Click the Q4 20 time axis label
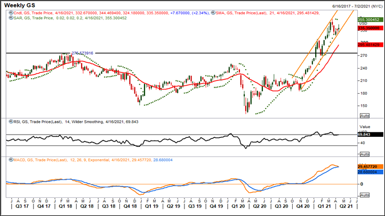Viewport: 385px width, 216px height. click(303, 206)
